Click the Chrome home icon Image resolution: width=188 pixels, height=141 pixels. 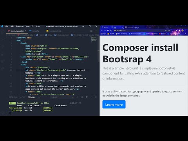click(111, 31)
